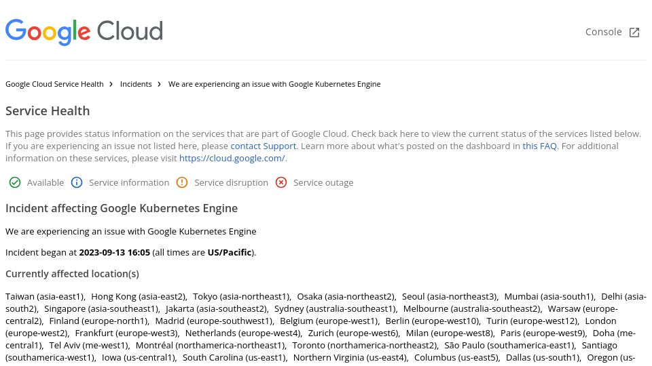Click Finland (europe-north1) location
652x366 pixels.
click(x=99, y=321)
